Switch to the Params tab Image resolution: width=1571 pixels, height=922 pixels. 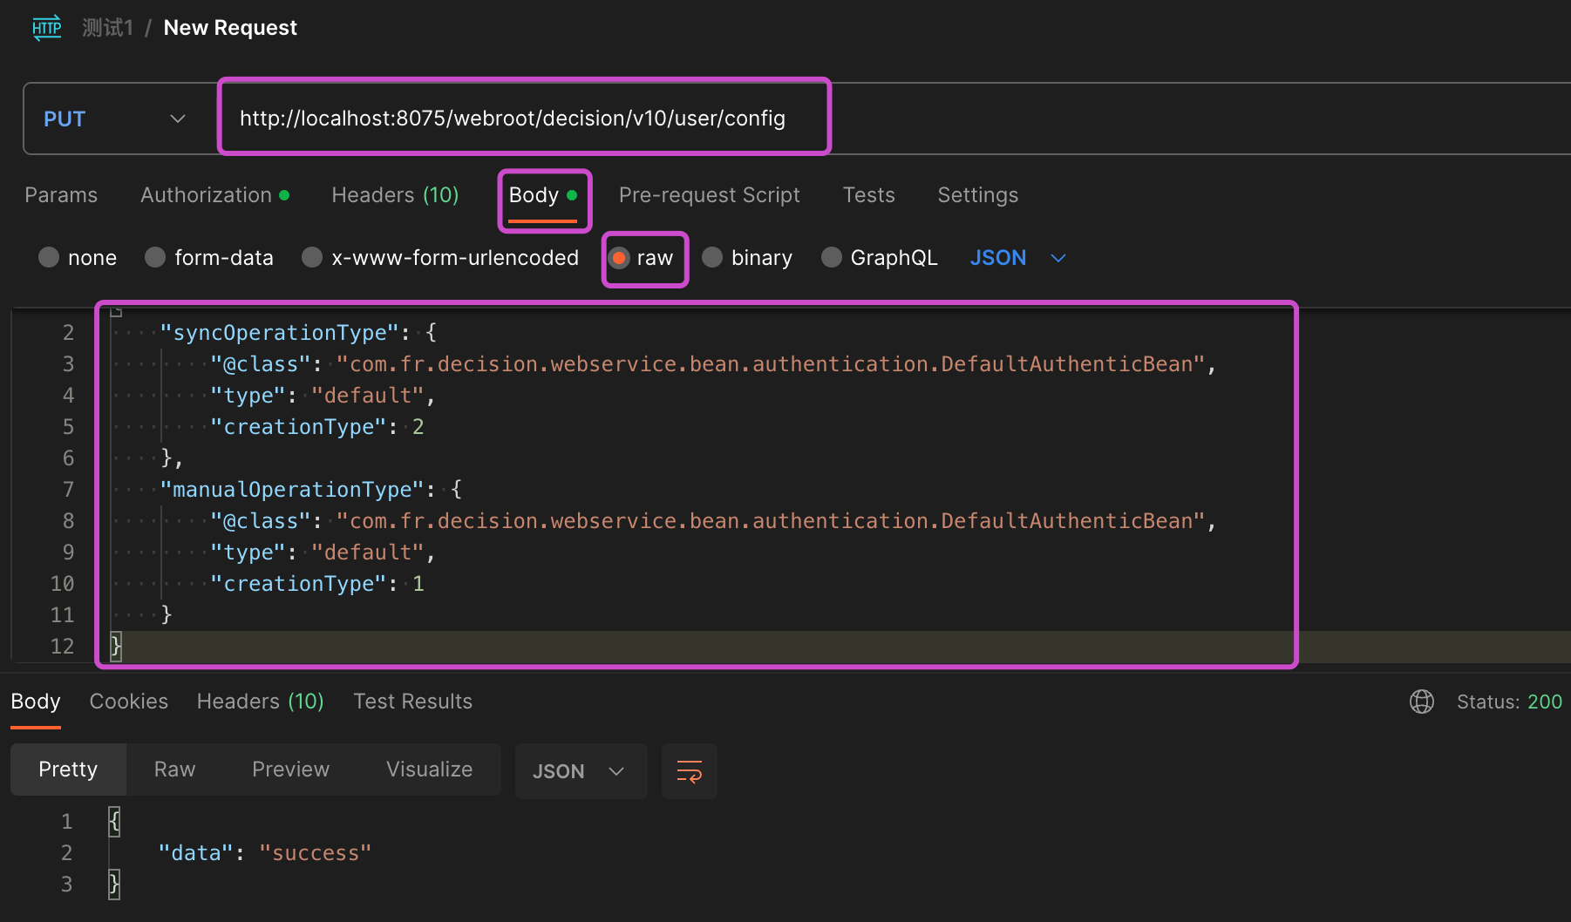pos(61,195)
